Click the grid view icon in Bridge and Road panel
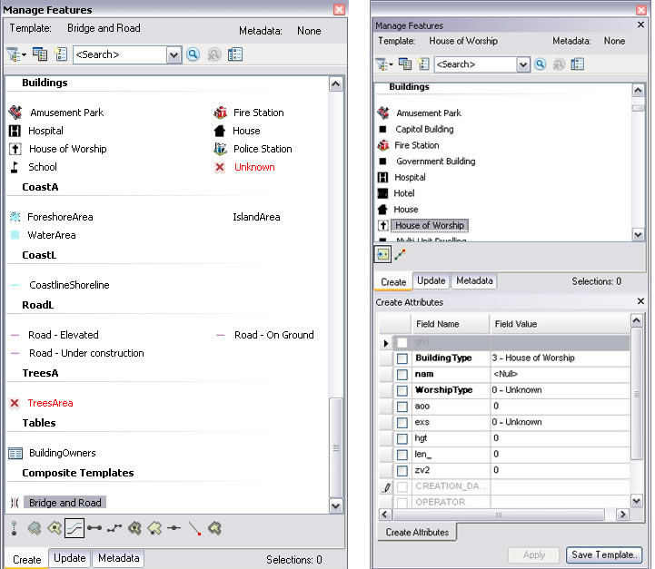Screen dimensions: 655x569 pos(40,54)
